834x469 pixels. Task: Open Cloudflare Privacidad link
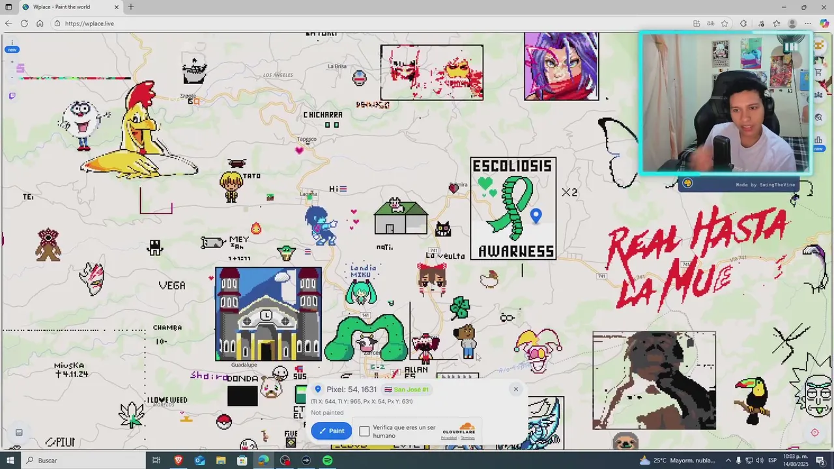pyautogui.click(x=449, y=438)
